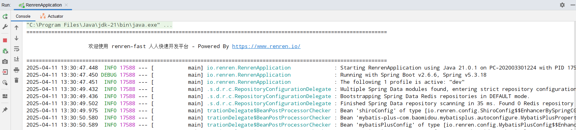This screenshot has width=576, height=130.
Task: Stop the running application with the red square
Action: pyautogui.click(x=5, y=40)
